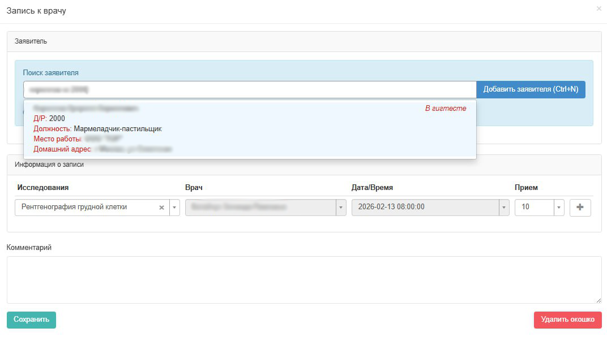Clear the selected Рентгенография грудной клетки study
This screenshot has width=607, height=341.
(161, 208)
